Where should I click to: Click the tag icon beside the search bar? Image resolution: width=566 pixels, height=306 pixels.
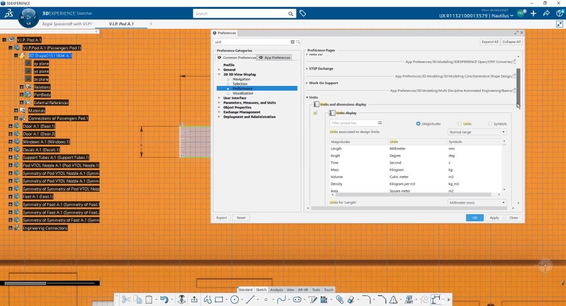click(x=302, y=13)
